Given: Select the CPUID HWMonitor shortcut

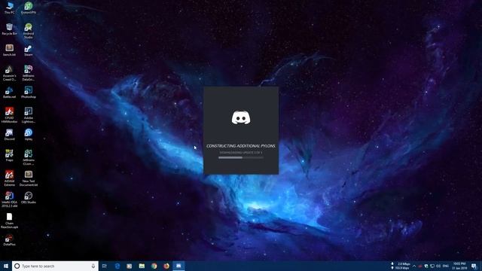Looking at the screenshot, I should (x=9, y=115).
